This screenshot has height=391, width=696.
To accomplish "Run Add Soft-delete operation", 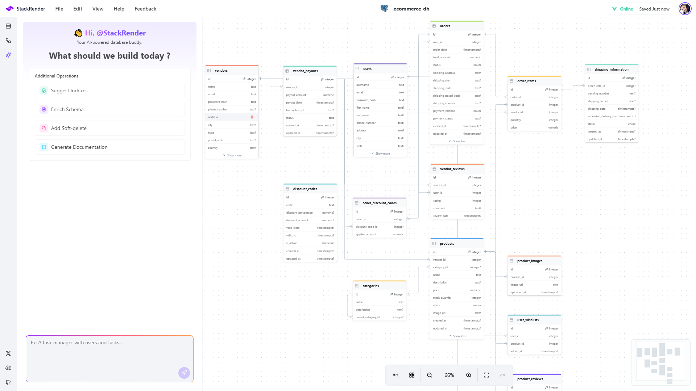I will [109, 128].
